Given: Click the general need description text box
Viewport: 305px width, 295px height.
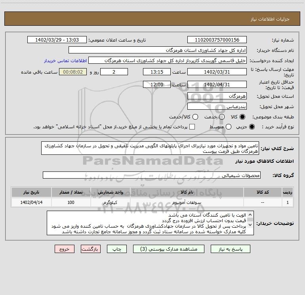Looking at the screenshot, I should coord(150,148).
